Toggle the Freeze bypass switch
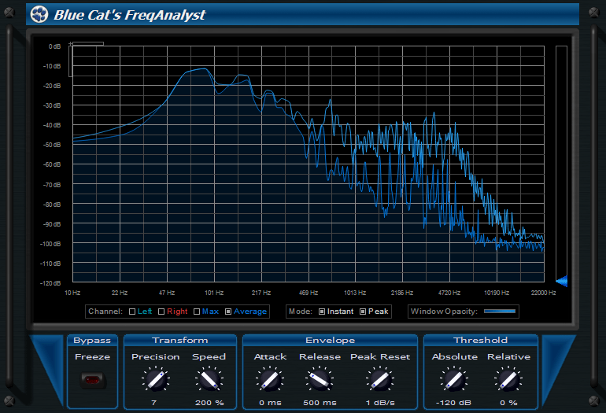The width and height of the screenshot is (606, 413). click(92, 381)
